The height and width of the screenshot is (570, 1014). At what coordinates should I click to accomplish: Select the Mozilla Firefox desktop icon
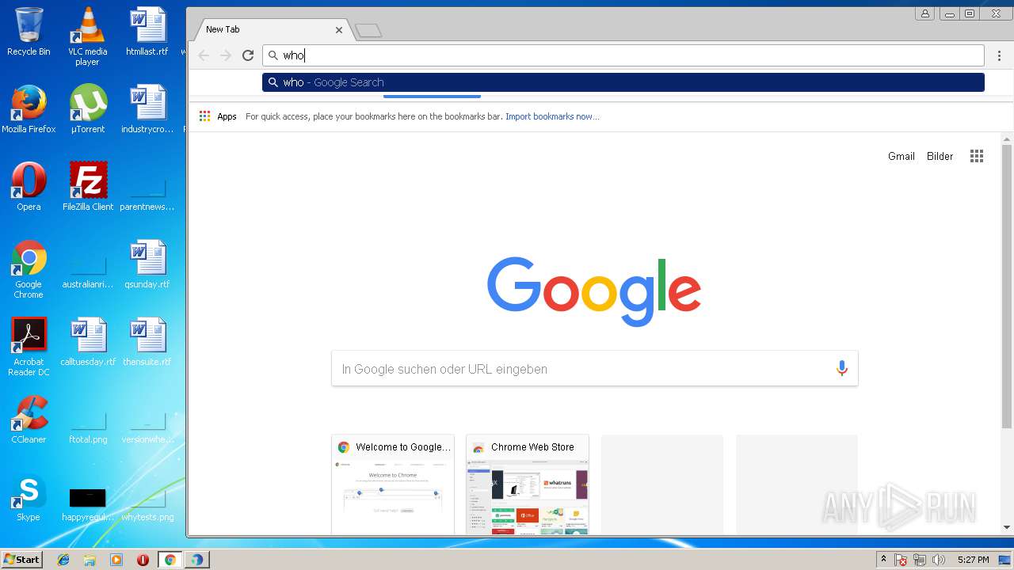29,109
